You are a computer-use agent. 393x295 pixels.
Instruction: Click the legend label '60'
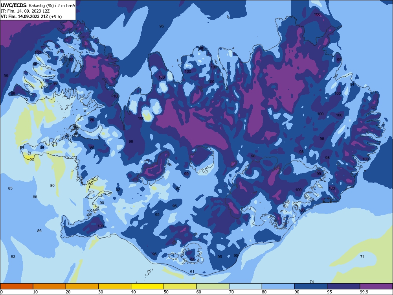click(x=199, y=292)
